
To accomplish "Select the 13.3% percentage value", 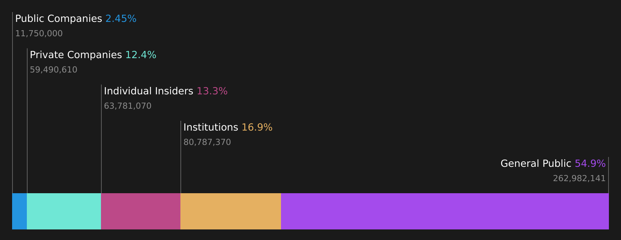I will [212, 91].
